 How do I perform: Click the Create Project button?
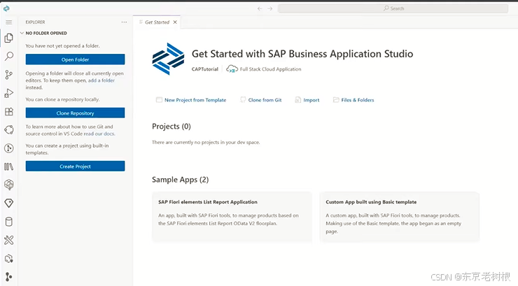pyautogui.click(x=76, y=166)
